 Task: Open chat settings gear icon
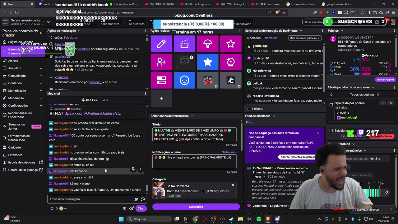point(131,208)
